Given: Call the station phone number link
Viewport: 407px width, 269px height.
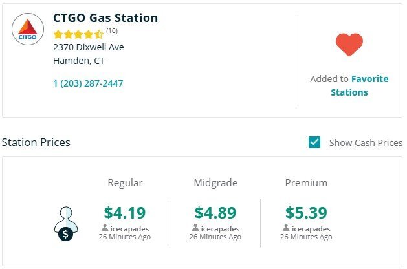Looking at the screenshot, I should [x=88, y=83].
